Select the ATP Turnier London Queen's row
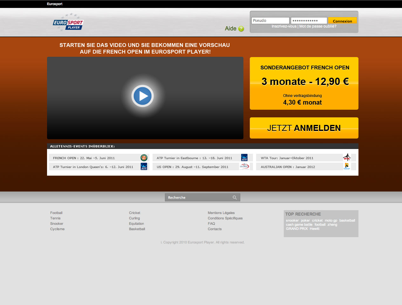 click(x=99, y=167)
